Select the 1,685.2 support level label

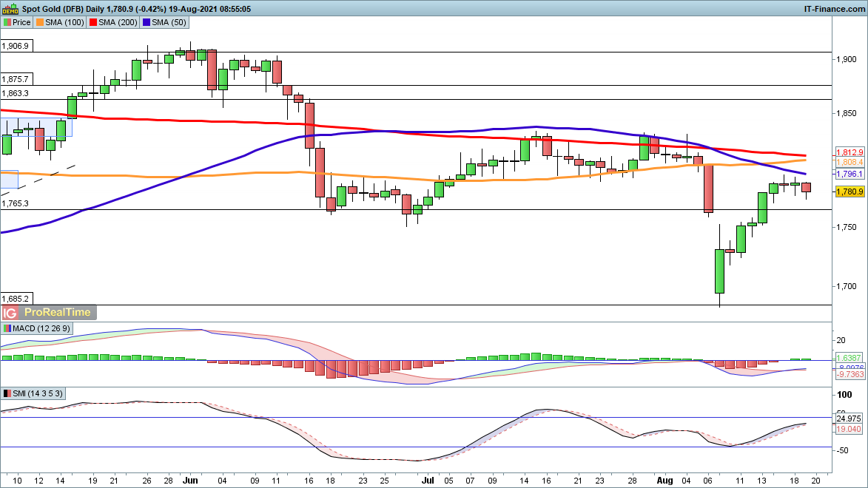(x=16, y=299)
